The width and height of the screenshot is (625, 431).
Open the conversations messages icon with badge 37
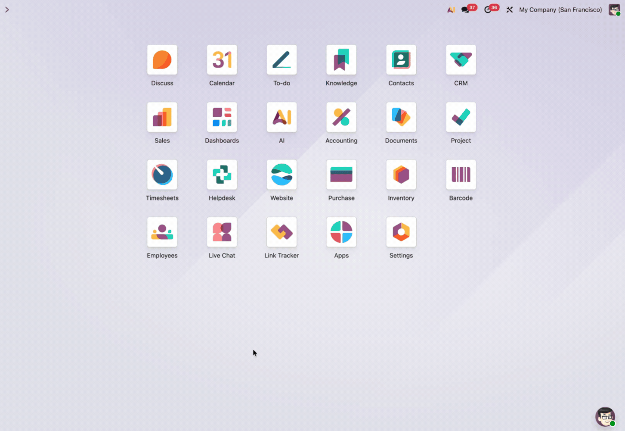pos(465,9)
